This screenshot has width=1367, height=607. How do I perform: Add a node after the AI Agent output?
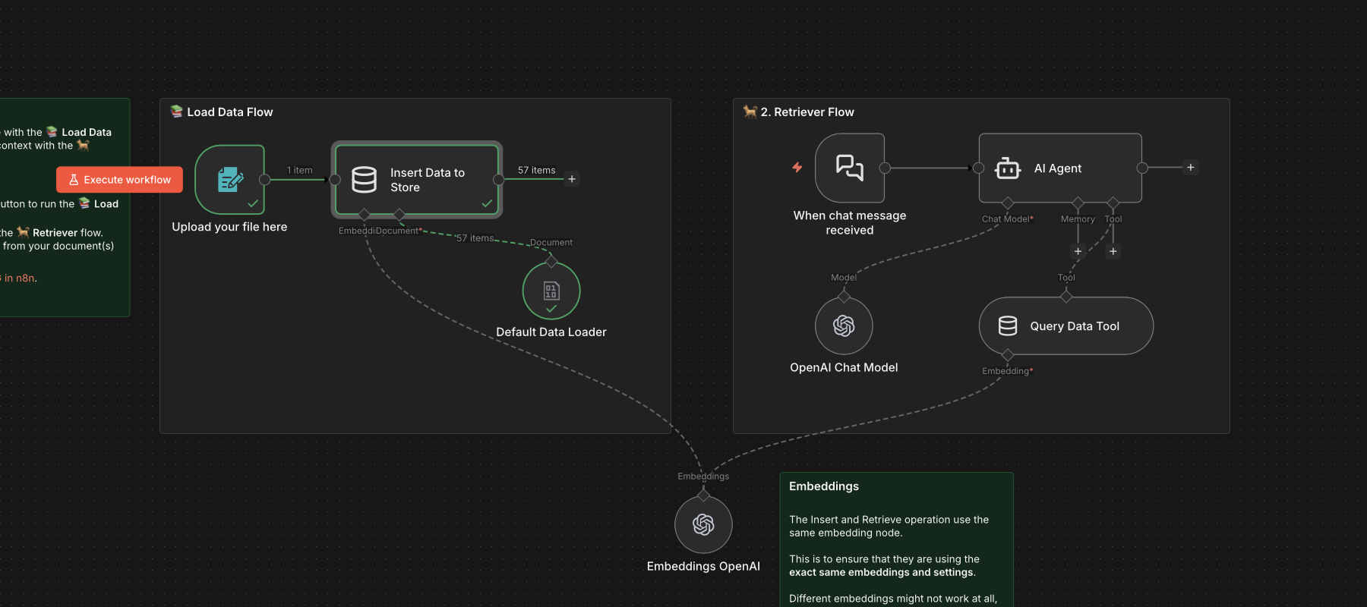coord(1190,168)
